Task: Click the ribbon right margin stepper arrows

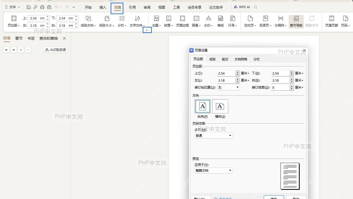Action: pyautogui.click(x=76, y=25)
